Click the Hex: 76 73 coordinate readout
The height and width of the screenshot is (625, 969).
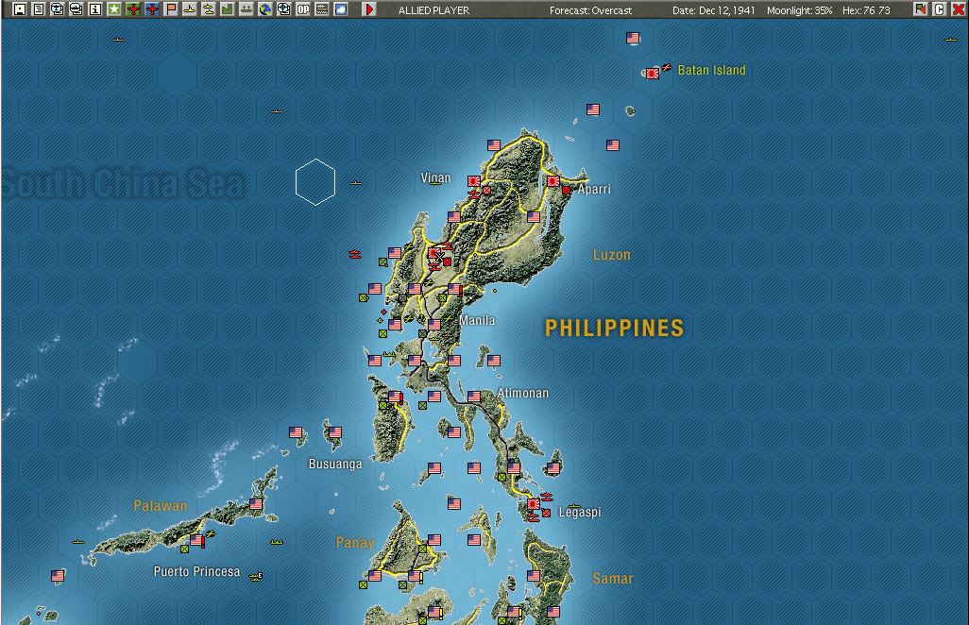tap(866, 10)
